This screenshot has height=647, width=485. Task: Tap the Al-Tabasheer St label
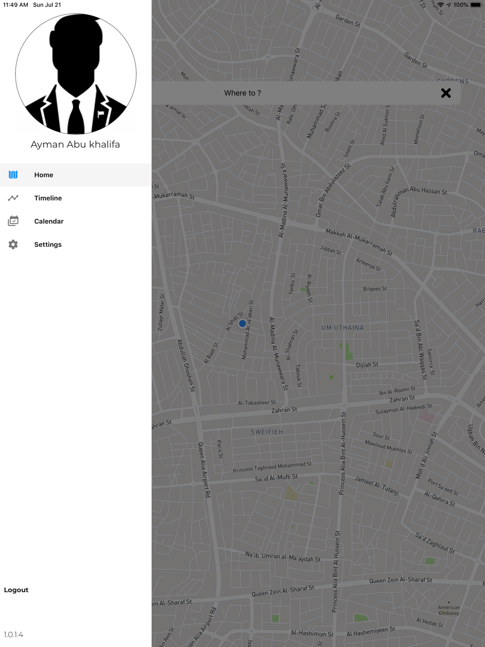257,403
